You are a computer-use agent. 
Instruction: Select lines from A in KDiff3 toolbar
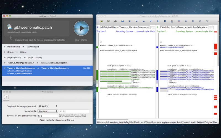point(186,21)
